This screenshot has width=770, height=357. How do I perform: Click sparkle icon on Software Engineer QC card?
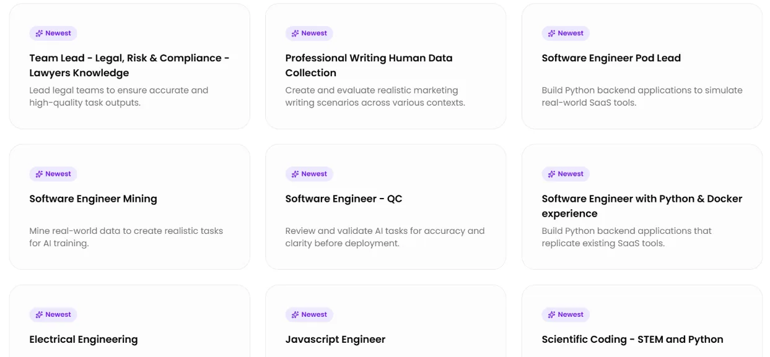click(295, 174)
